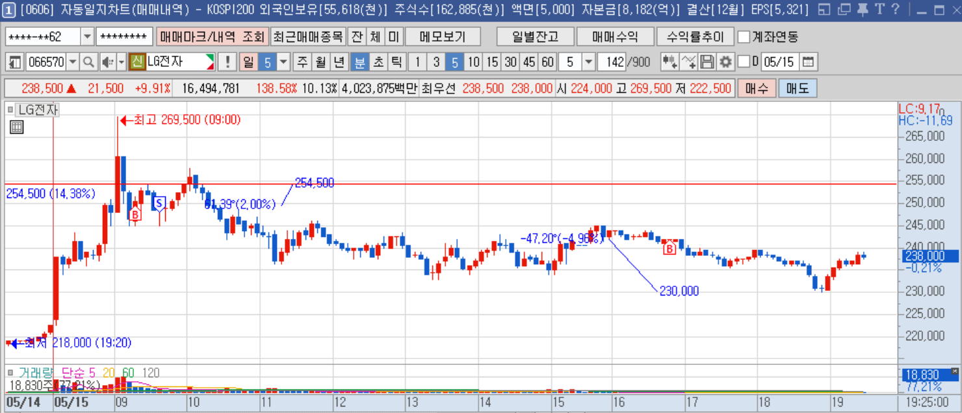The width and height of the screenshot is (962, 413).
Task: Select the 15 minute interval
Action: pyautogui.click(x=492, y=62)
